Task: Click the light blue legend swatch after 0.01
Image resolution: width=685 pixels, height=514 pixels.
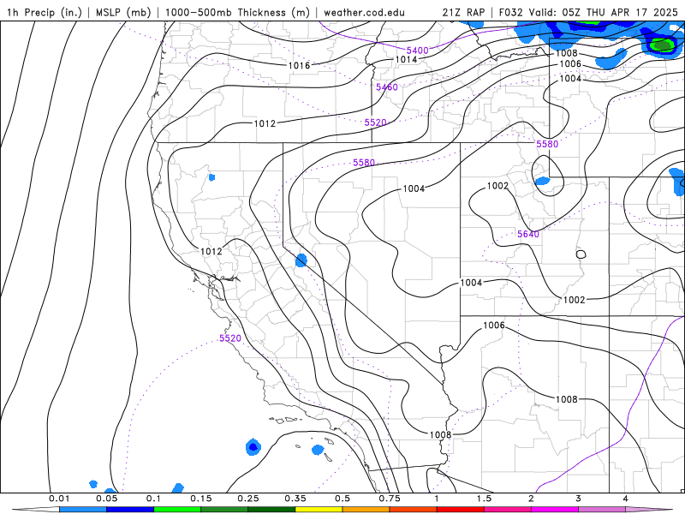Action: [x=83, y=510]
